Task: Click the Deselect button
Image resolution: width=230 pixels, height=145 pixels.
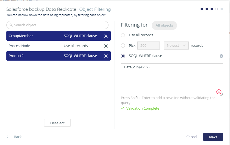Action: click(57, 123)
